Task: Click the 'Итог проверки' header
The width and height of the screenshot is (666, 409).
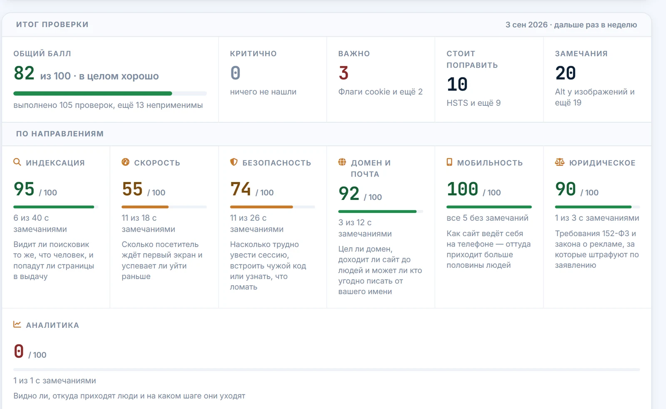Action: (x=52, y=25)
